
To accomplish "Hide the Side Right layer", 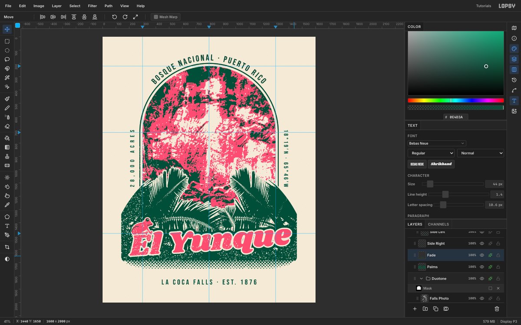I will click(x=482, y=244).
